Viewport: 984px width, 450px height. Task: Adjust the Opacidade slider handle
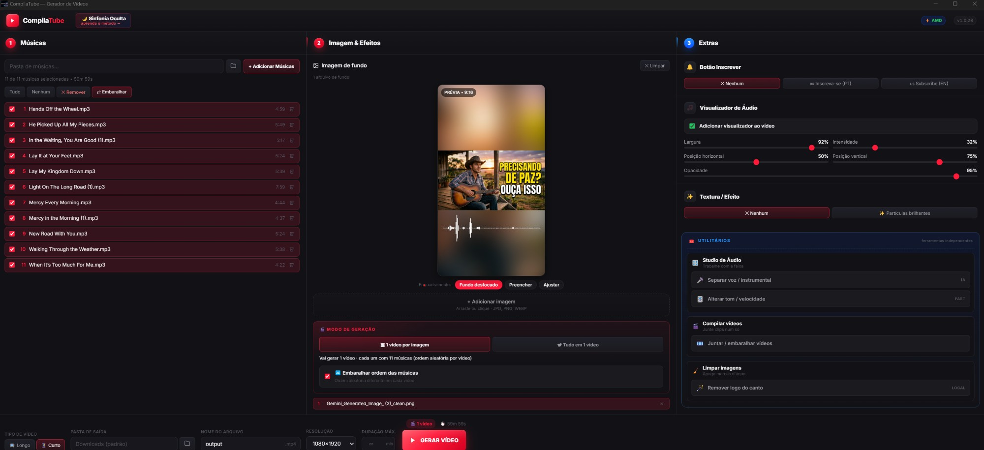click(x=956, y=176)
